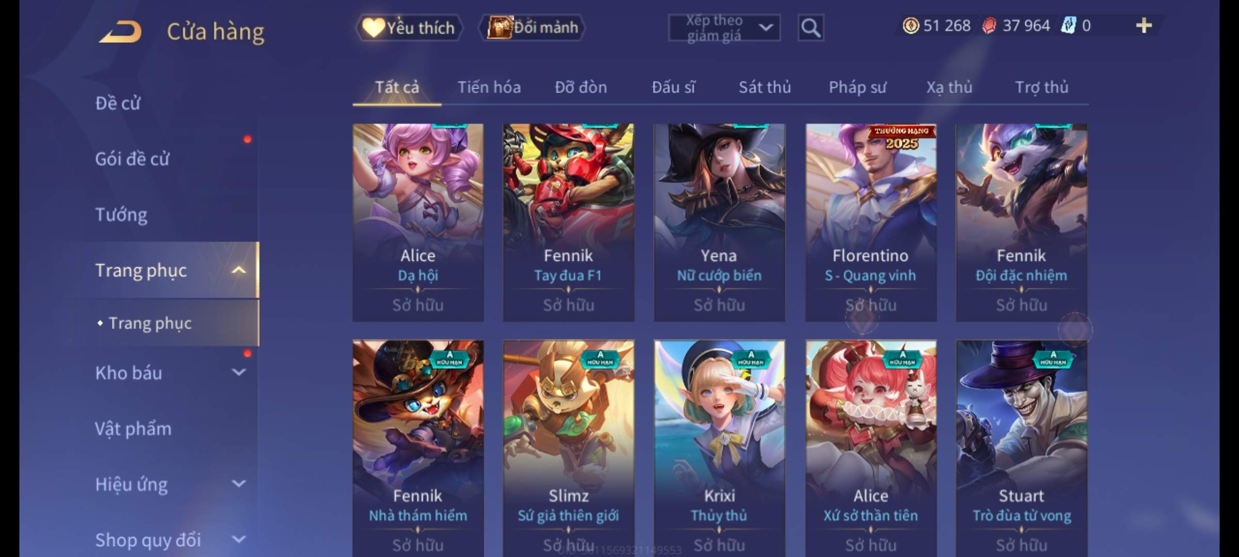Select the Yena Nữ cướp biển skin card
Viewport: 1239px width, 557px height.
(x=719, y=223)
